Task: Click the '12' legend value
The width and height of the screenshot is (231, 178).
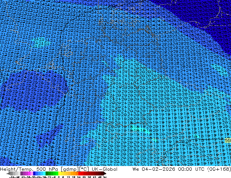Action: click(68, 177)
